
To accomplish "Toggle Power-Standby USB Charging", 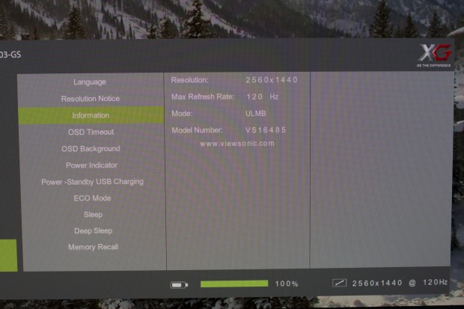I will point(92,181).
